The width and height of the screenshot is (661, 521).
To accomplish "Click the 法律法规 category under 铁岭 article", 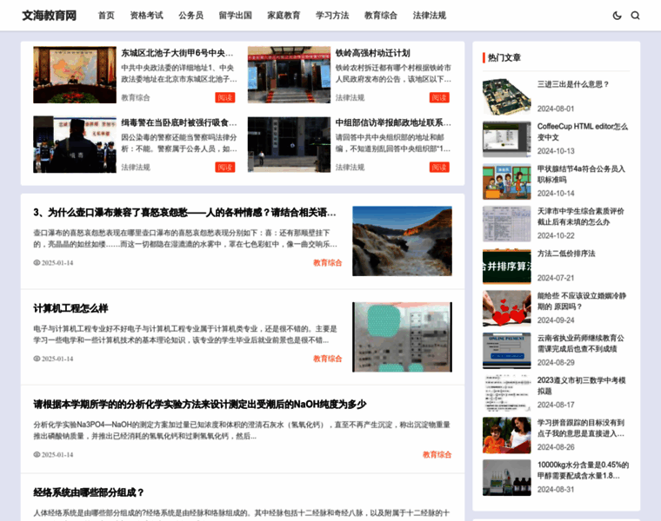I will coord(350,97).
